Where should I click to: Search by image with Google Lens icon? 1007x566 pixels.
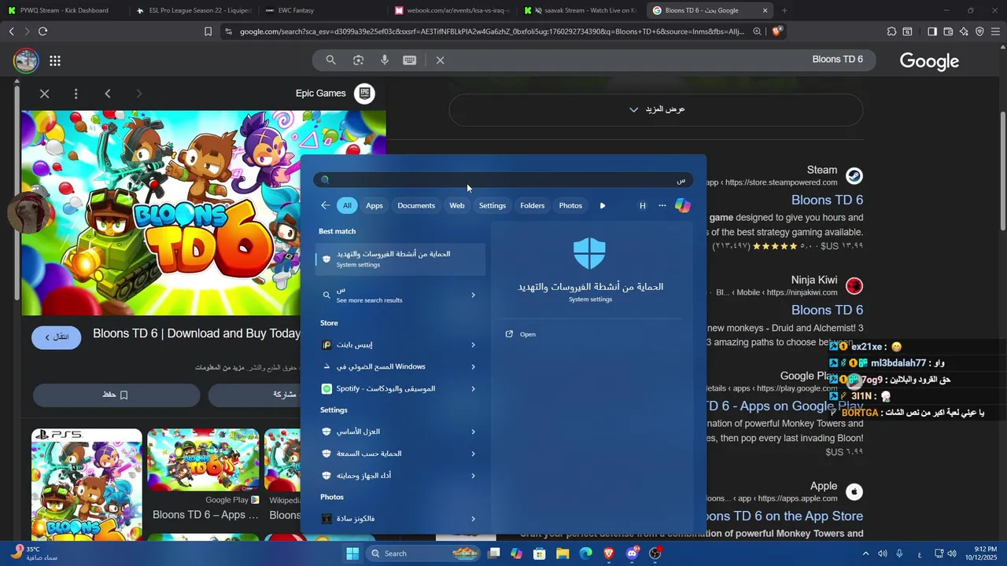358,60
